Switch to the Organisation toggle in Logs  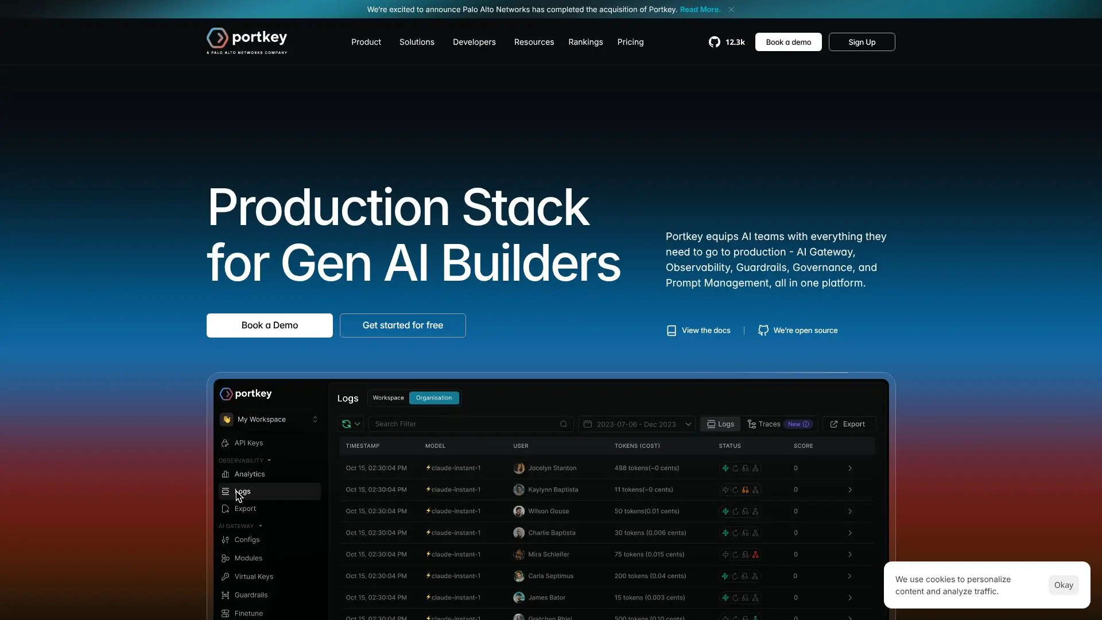point(434,398)
